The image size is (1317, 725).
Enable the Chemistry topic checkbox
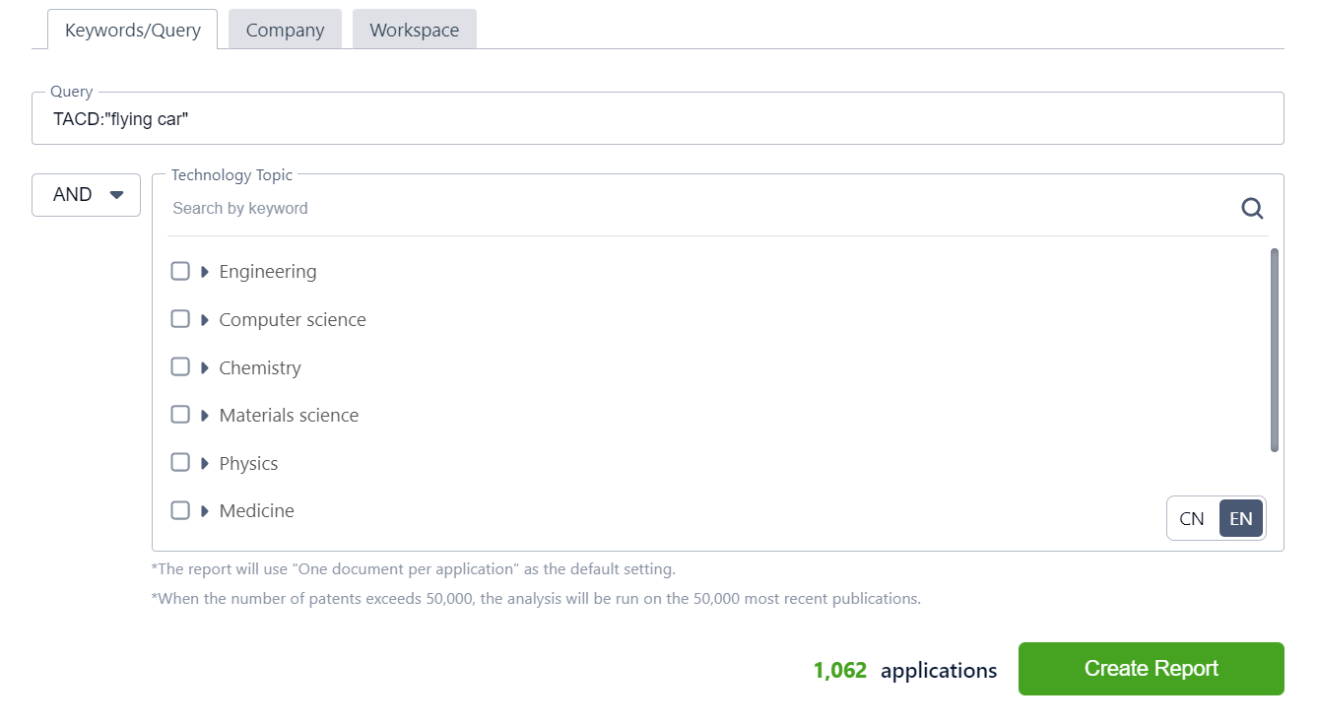[180, 366]
